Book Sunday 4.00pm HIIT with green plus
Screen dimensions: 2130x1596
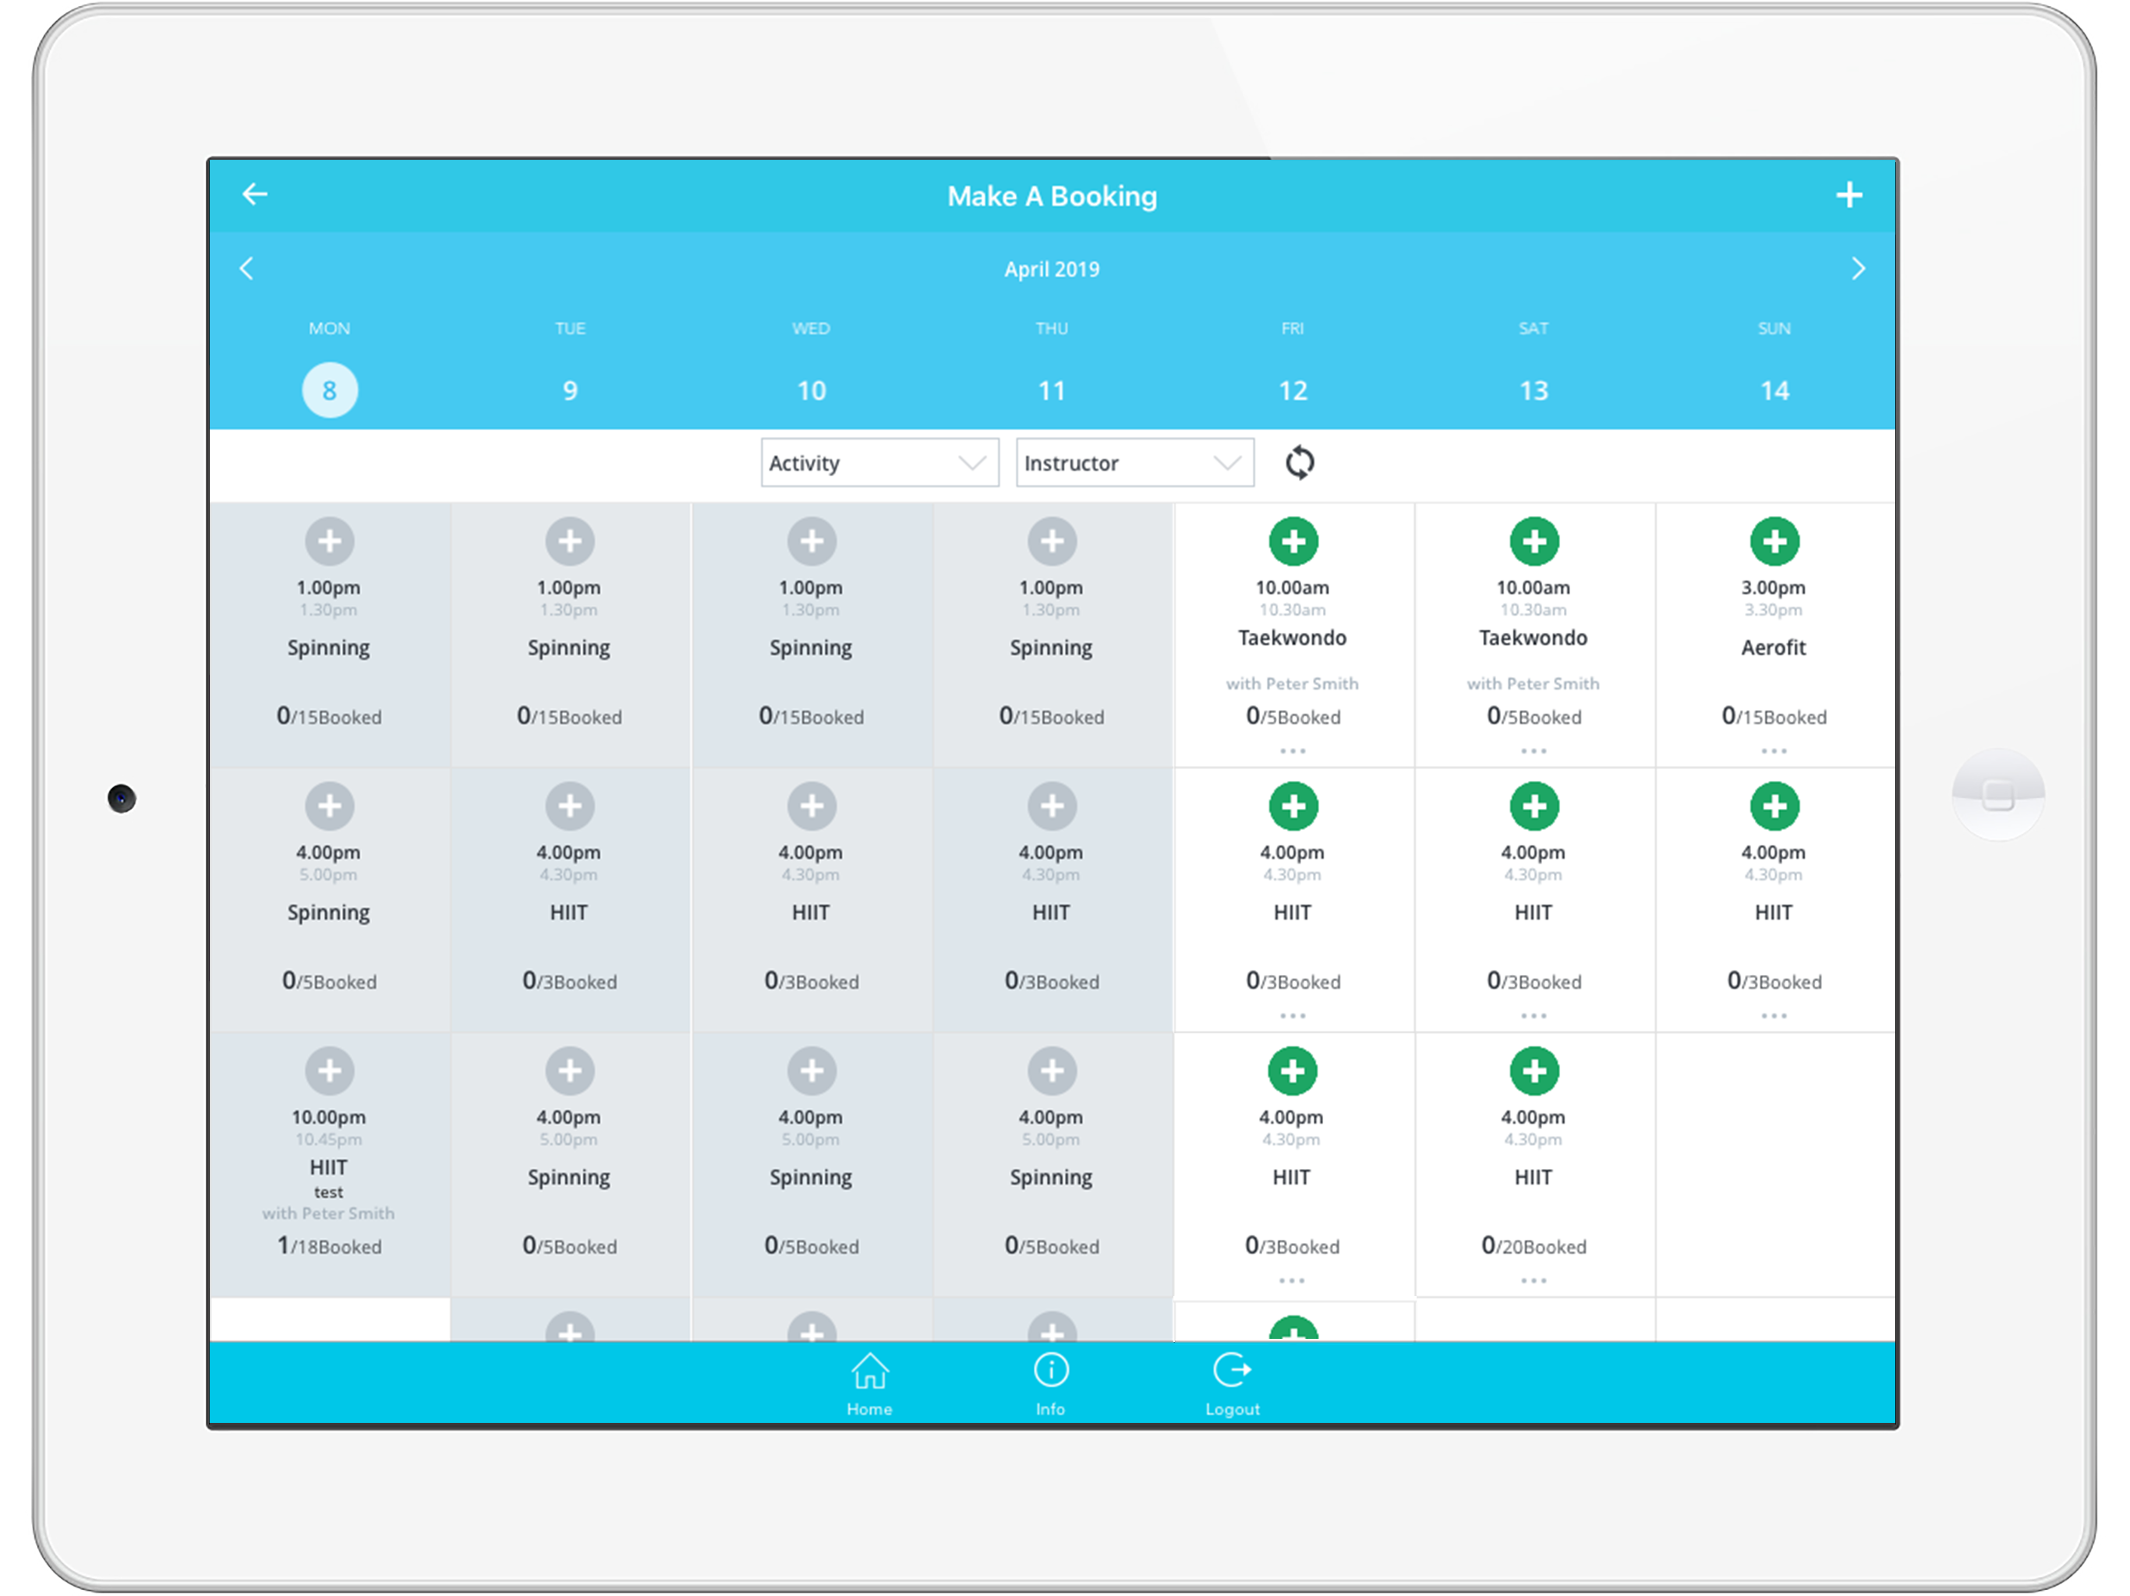[1774, 807]
